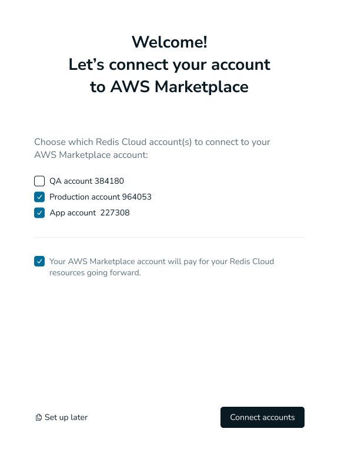Click the payment consent sentence about Redis Cloud resources

(x=162, y=267)
